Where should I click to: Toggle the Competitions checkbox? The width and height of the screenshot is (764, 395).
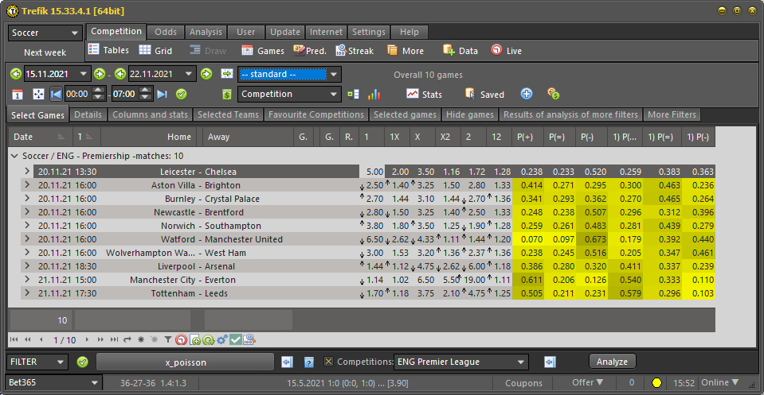pos(328,362)
